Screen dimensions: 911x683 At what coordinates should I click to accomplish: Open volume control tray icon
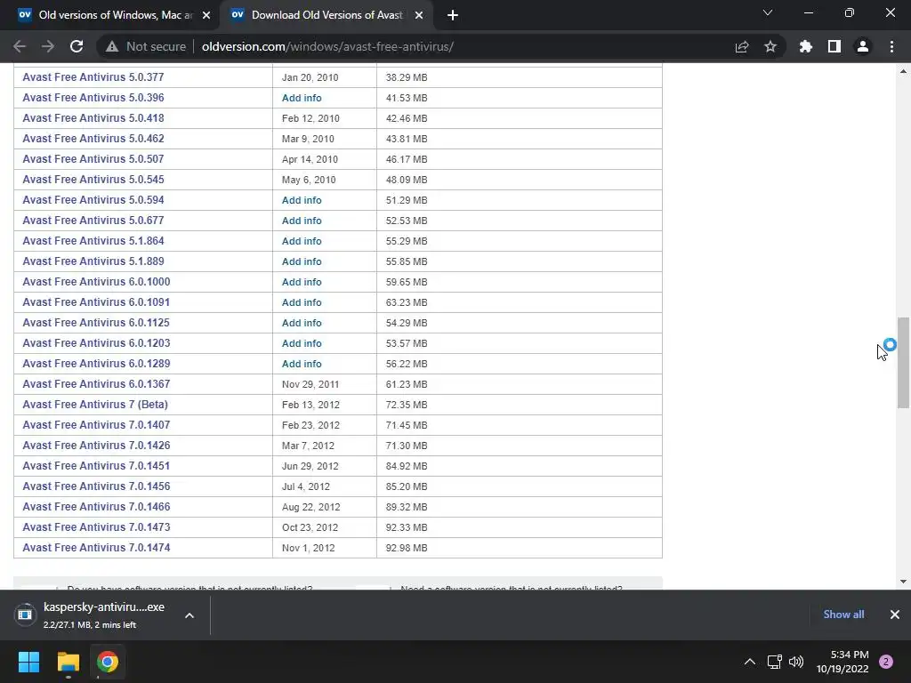point(796,662)
